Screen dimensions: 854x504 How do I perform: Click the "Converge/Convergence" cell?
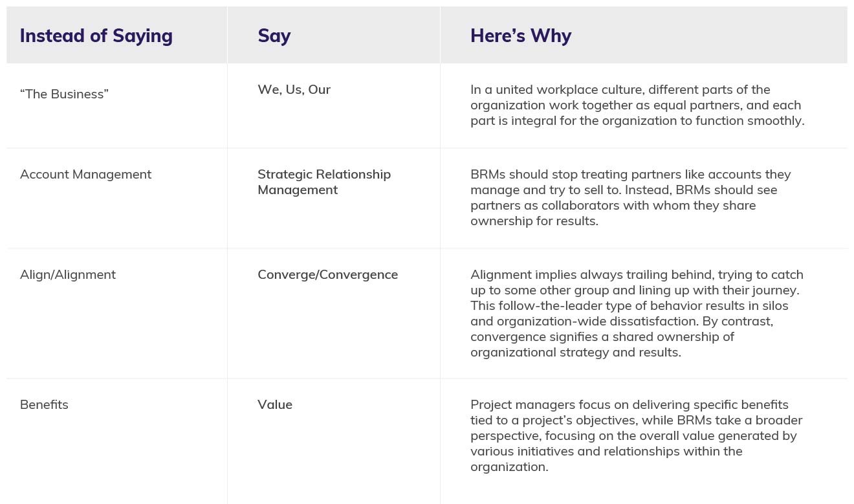point(327,275)
